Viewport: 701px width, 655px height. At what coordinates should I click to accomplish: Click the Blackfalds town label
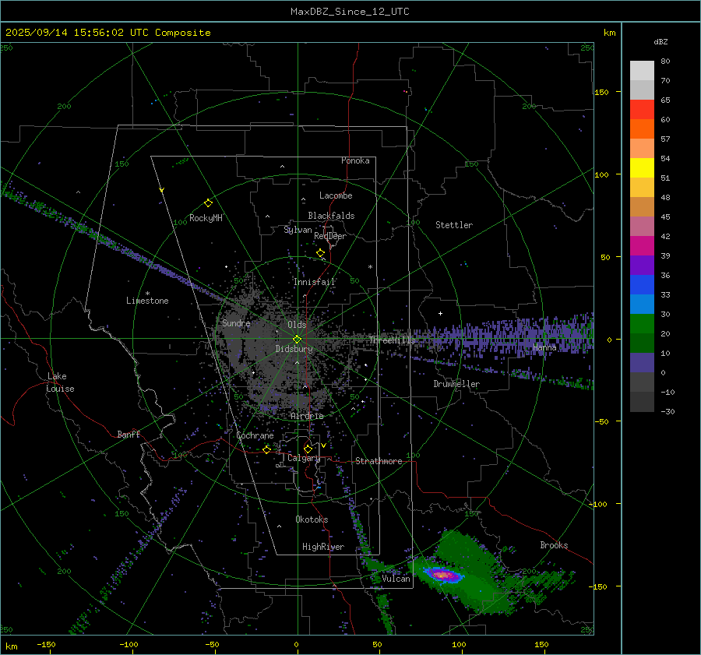(331, 216)
